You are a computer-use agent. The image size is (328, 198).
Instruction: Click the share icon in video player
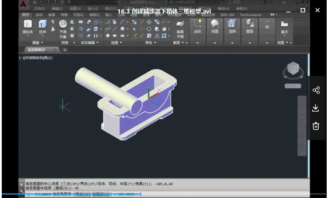point(316,90)
